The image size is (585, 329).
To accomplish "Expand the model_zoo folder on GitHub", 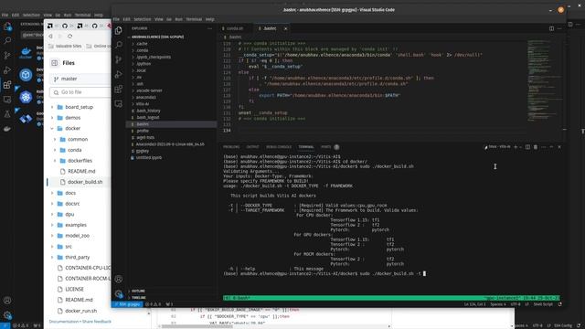I will (x=52, y=236).
